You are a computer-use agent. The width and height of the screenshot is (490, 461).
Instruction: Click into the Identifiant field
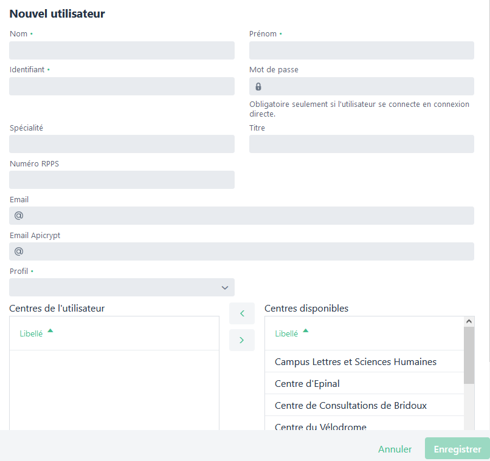click(x=122, y=86)
